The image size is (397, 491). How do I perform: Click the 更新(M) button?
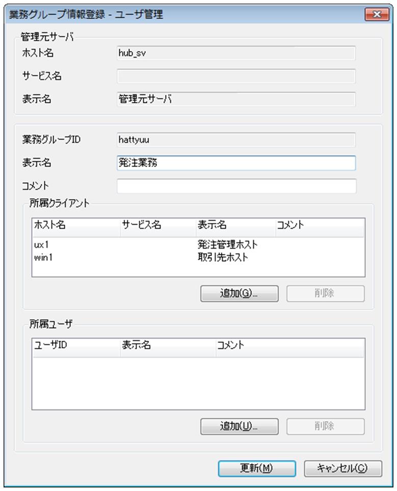[257, 469]
